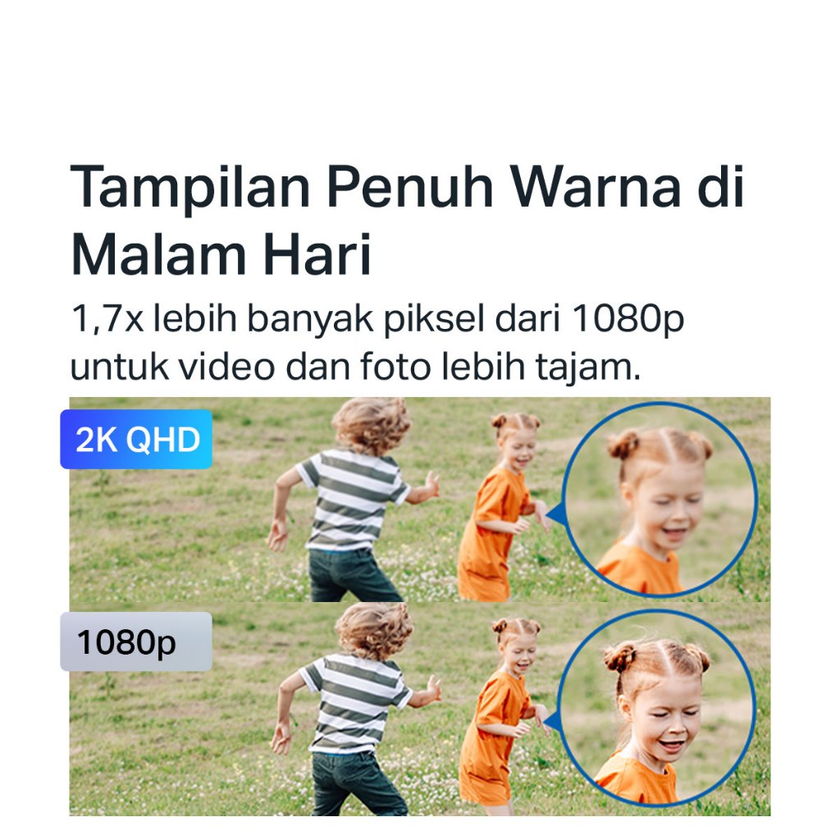This screenshot has height=840, width=840.
Task: Click the 2K QHD badge
Action: [136, 440]
